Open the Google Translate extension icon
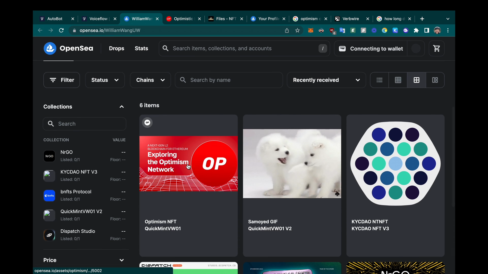The width and height of the screenshot is (488, 274). pos(342,30)
